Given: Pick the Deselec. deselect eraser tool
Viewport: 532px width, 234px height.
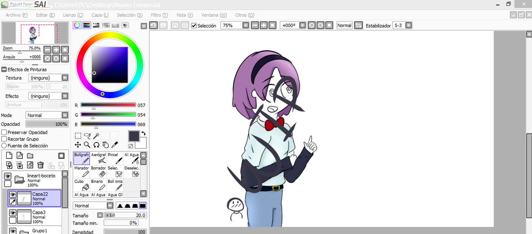Looking at the screenshot, I should (132, 172).
